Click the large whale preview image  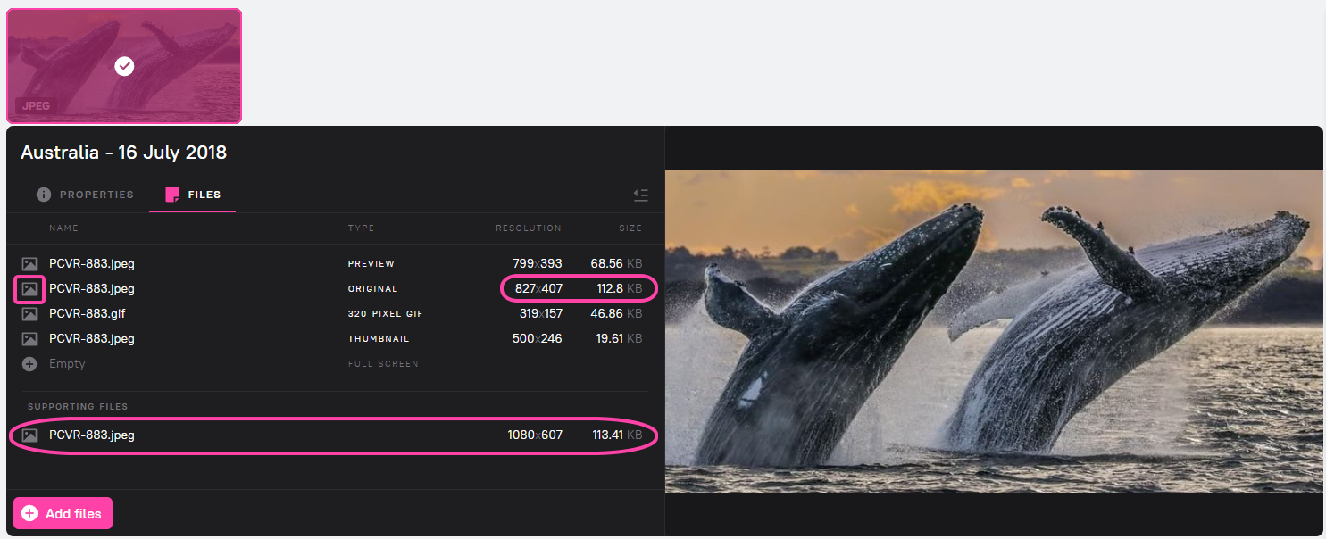coord(994,330)
